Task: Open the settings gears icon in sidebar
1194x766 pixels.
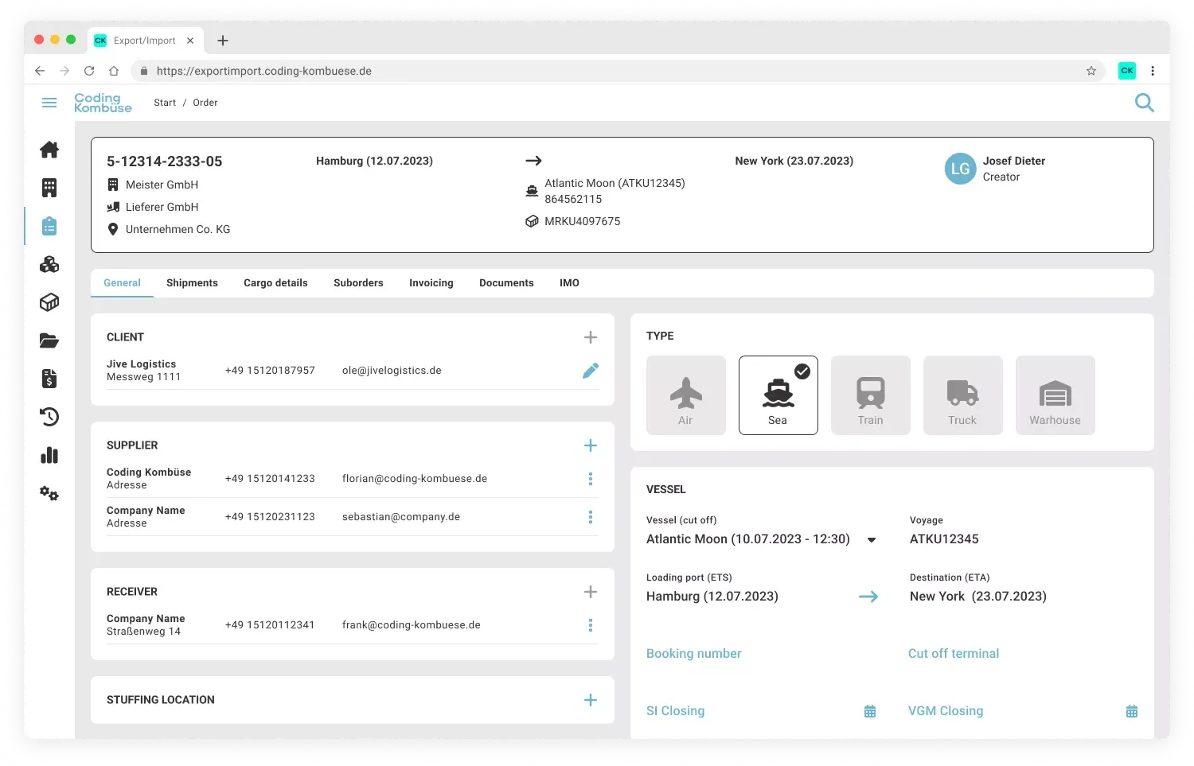Action: (x=49, y=493)
